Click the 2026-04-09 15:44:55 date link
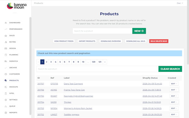Viewport: 189px width, 118px height. click(152, 84)
